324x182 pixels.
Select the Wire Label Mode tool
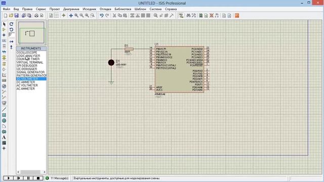click(x=4, y=40)
